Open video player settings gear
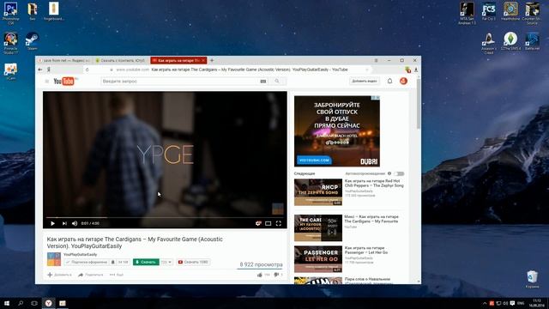 point(258,223)
